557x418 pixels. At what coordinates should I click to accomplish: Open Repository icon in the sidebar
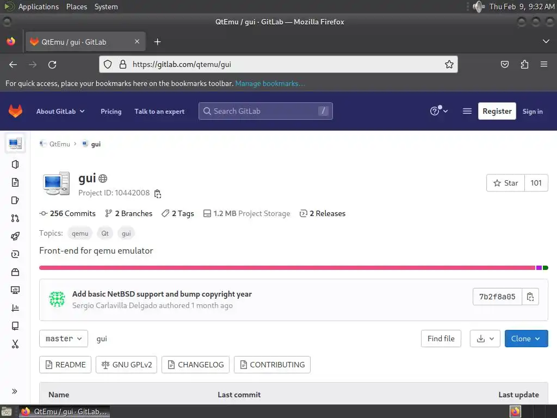pos(15,182)
